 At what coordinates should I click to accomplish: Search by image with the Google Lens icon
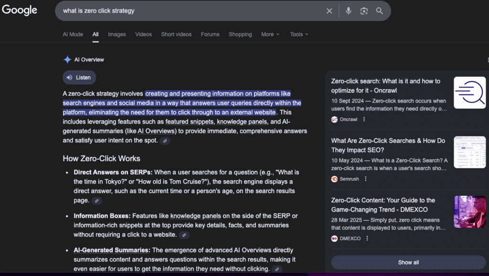click(364, 10)
